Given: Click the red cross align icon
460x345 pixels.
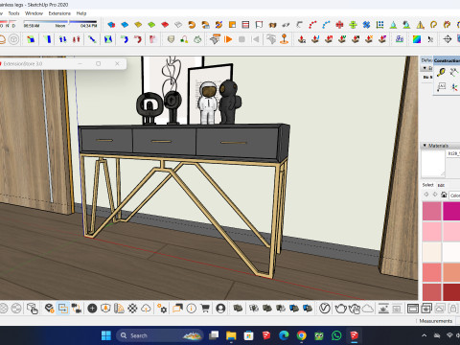Looking at the screenshot, I should pos(339,25).
